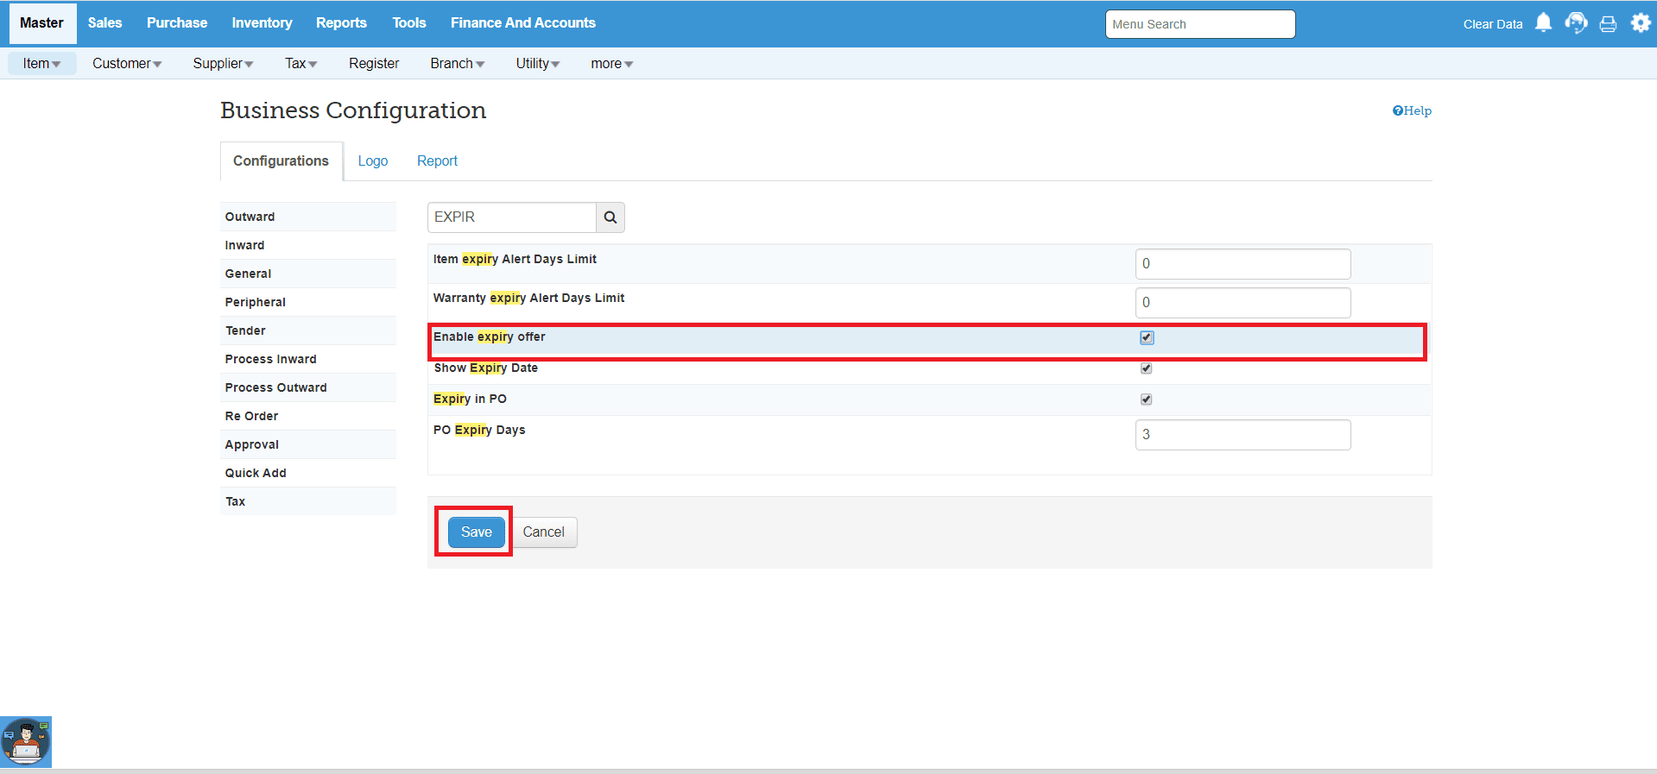Open the Help link
Screen dimensions: 1657x774
(1412, 110)
